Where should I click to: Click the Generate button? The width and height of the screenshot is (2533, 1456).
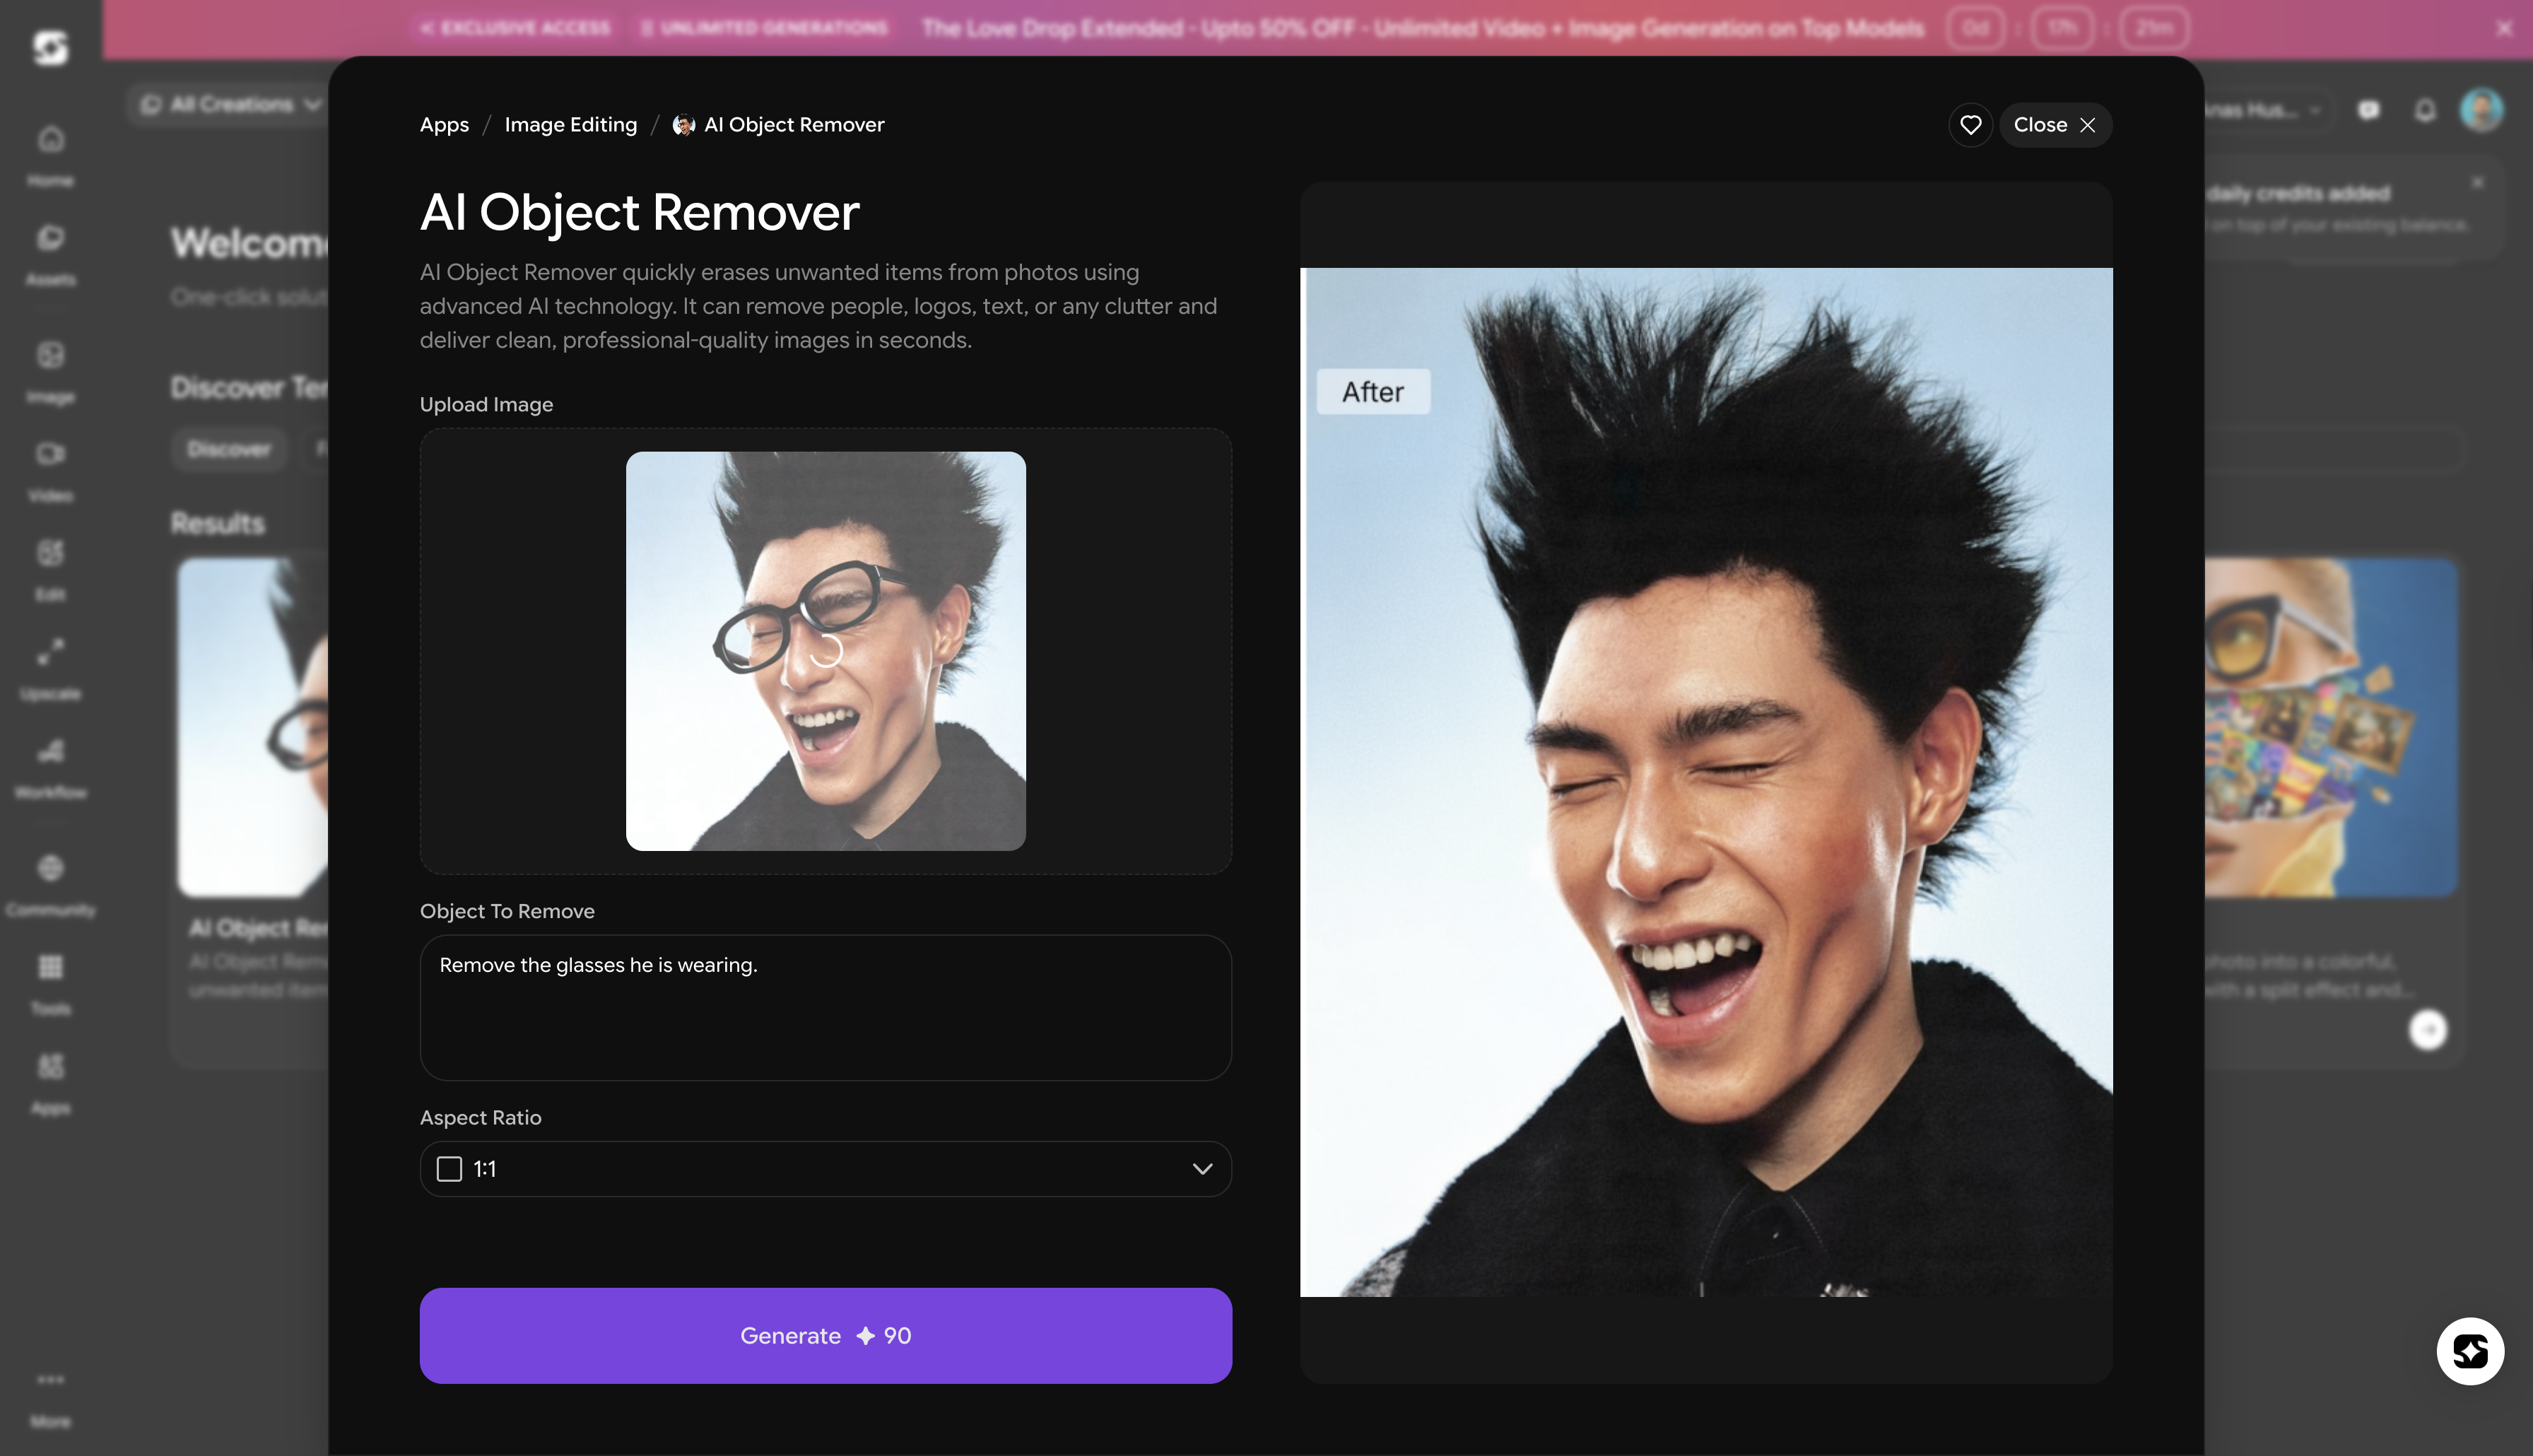click(825, 1335)
